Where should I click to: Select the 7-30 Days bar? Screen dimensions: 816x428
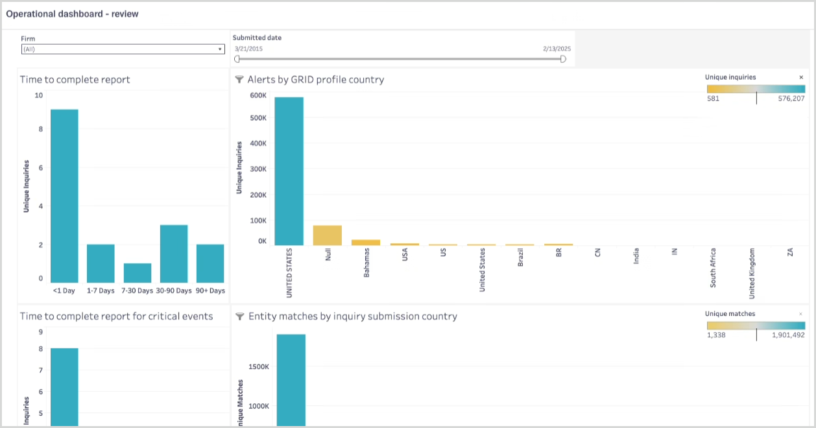coord(138,273)
